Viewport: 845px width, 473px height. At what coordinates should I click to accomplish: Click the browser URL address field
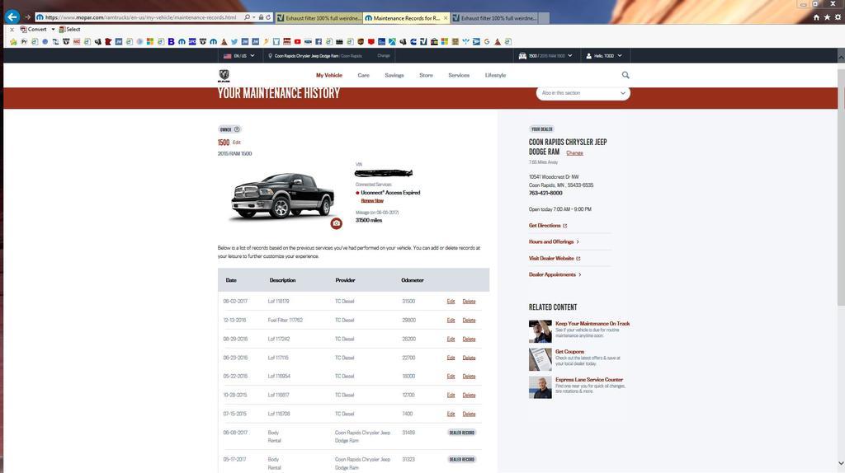pyautogui.click(x=140, y=17)
